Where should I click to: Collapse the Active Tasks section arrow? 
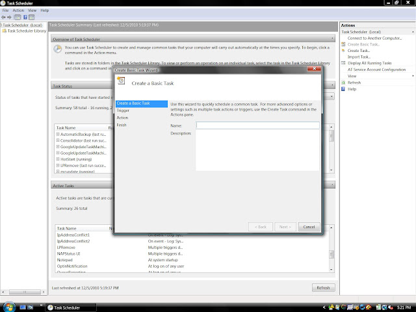[332, 185]
